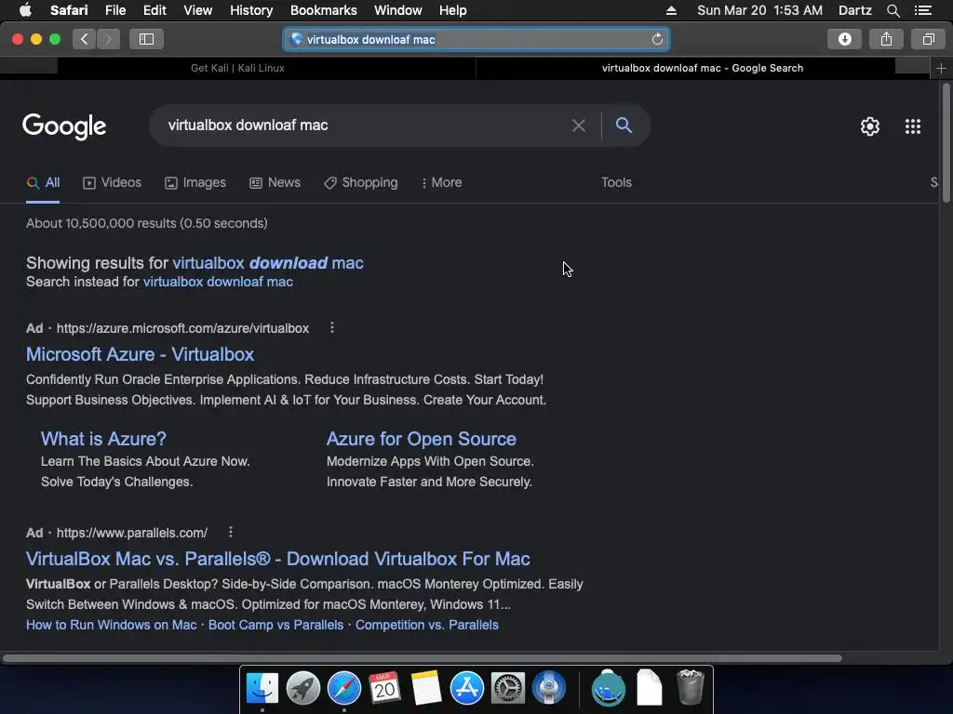Viewport: 953px width, 714px height.
Task: Click the eject icon in menu bar
Action: [671, 10]
